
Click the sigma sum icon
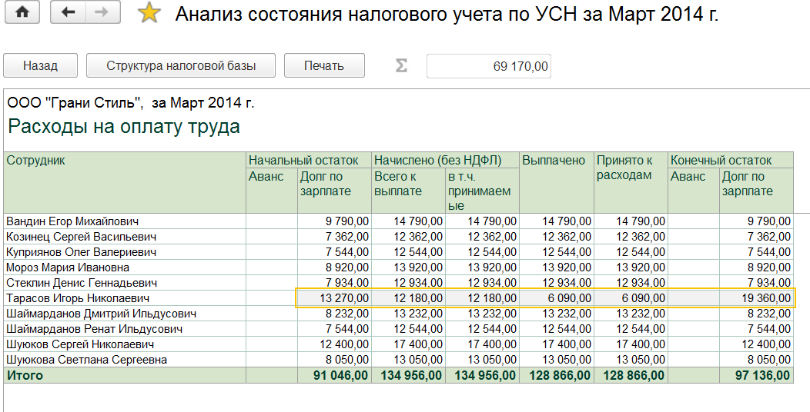click(x=400, y=66)
